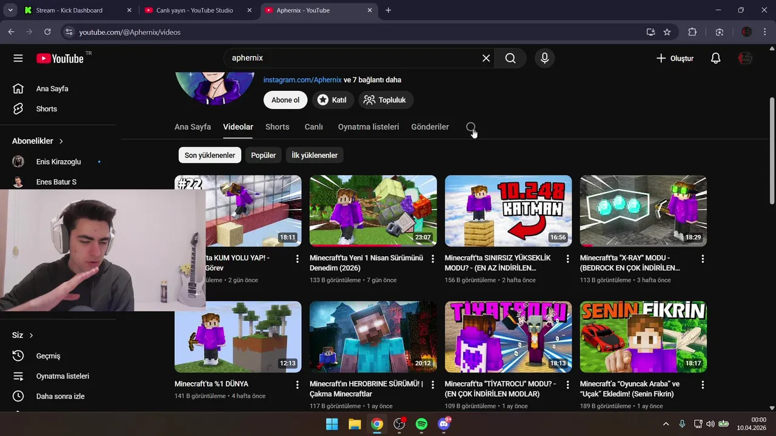Select the Son yüklenenler filter chip
The image size is (776, 436).
click(210, 156)
